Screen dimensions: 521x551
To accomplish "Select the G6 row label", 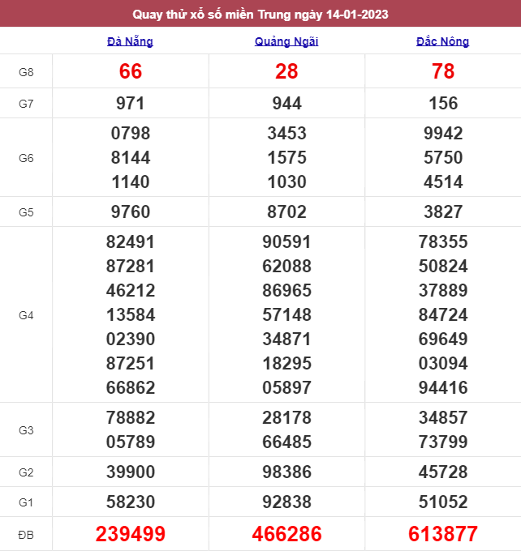I will pos(26,157).
